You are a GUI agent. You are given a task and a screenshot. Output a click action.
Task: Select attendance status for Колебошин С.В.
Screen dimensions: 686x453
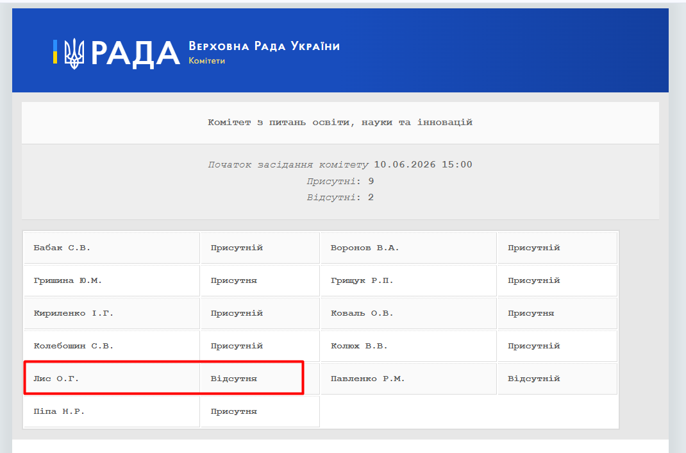point(260,346)
